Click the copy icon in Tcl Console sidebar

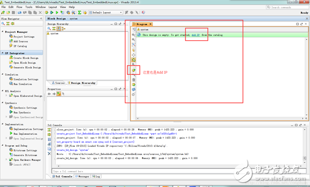click(49, 149)
